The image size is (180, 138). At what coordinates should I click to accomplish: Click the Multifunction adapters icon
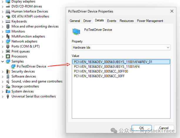click(x=8, y=36)
